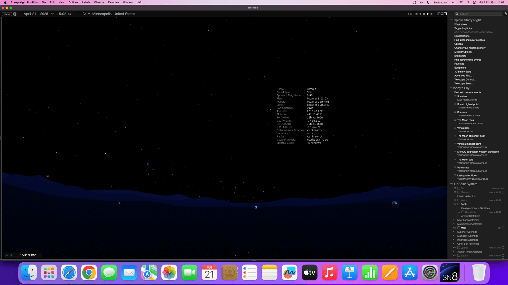Toggle the Mars checkbox
The width and height of the screenshot is (508, 285).
click(459, 228)
